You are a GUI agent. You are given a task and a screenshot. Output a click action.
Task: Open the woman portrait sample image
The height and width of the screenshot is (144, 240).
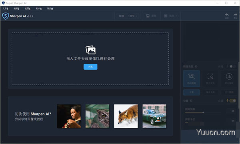69,116
